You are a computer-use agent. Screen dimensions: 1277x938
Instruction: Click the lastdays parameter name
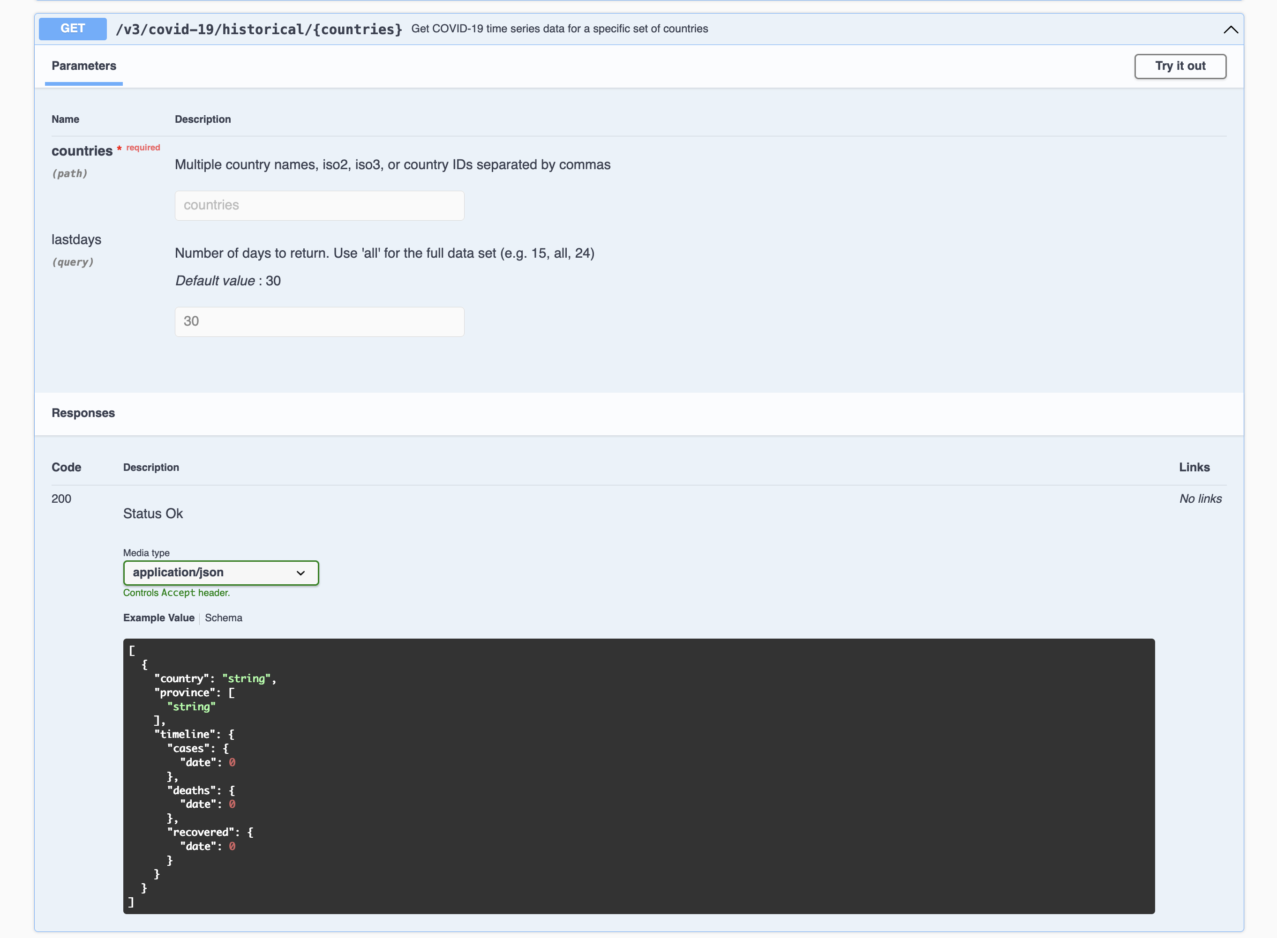click(76, 239)
